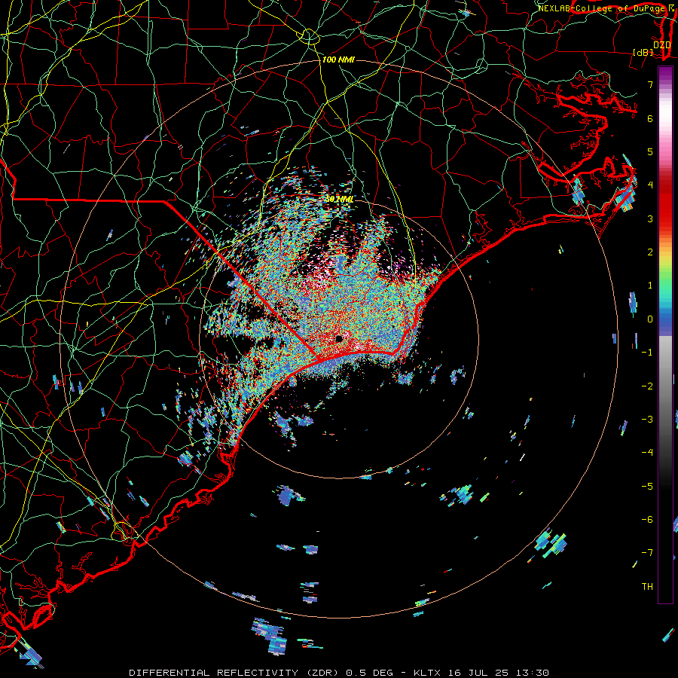Screen dimensions: 678x678
Task: Click the KLTX station identifier in the caption
Action: click(427, 673)
